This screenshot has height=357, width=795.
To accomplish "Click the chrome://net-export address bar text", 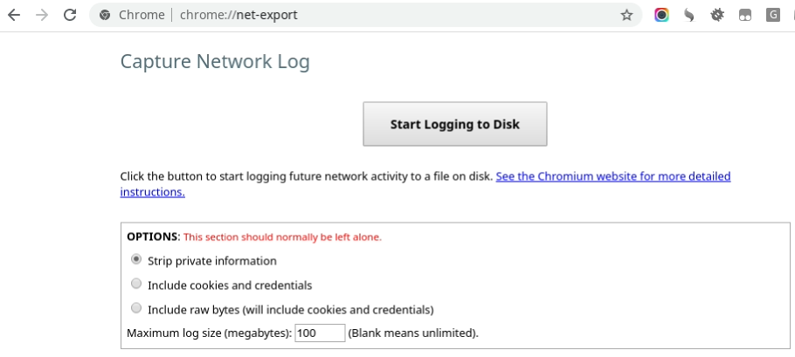I will [238, 15].
